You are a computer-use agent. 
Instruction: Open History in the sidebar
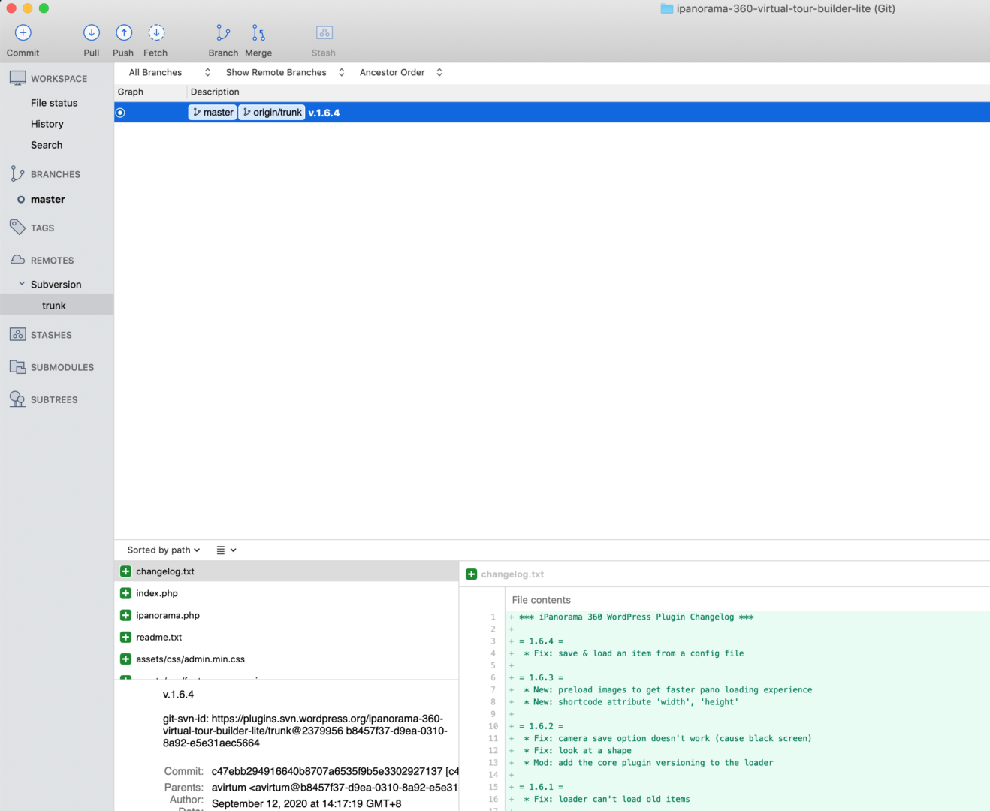point(47,124)
